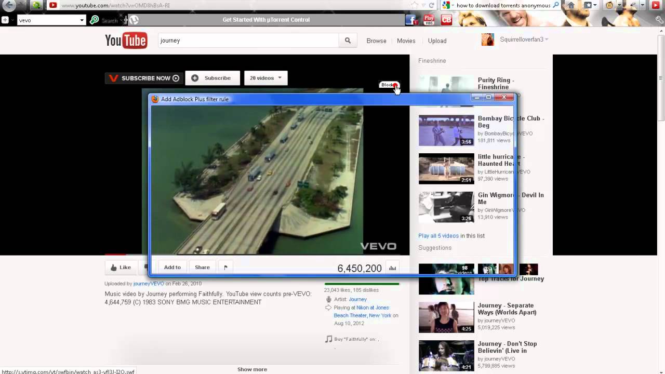Open URL history dropdown arrow beside the star

click(423, 5)
